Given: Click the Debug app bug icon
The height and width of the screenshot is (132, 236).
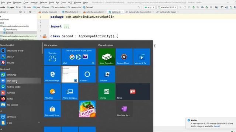Looking at the screenshot, I should coord(194,7).
